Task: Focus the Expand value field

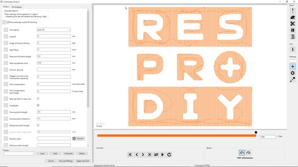Action: coord(53,36)
